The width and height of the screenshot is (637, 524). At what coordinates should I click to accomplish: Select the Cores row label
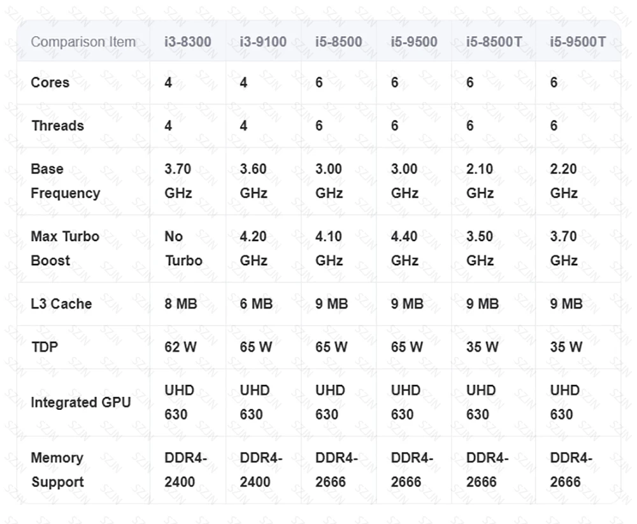point(50,82)
